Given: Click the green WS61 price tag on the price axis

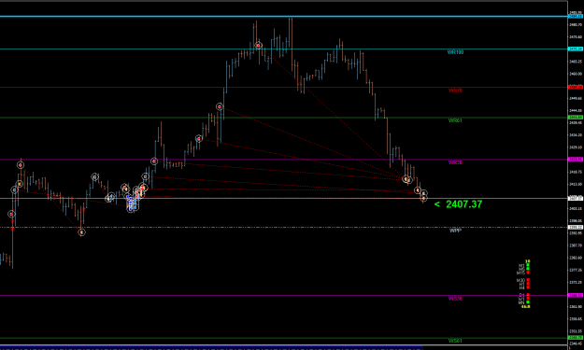Looking at the screenshot, I should point(576,338).
